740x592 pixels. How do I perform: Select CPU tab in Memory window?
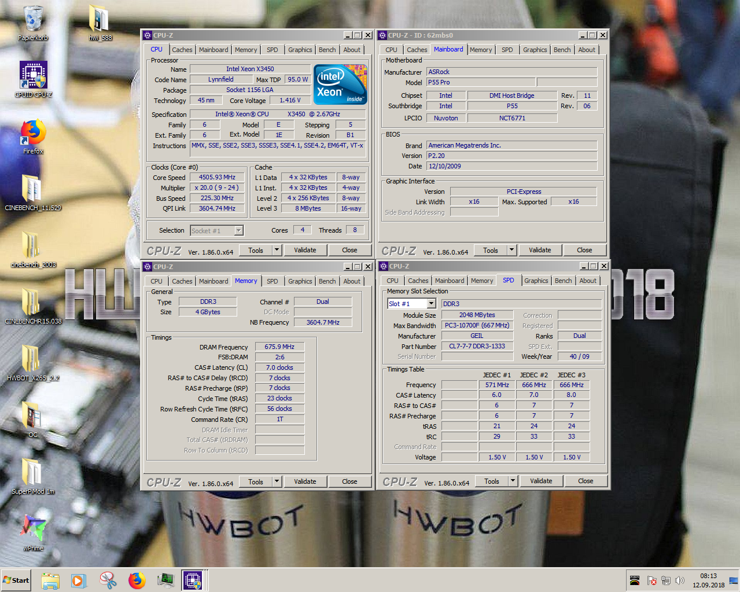click(x=156, y=281)
